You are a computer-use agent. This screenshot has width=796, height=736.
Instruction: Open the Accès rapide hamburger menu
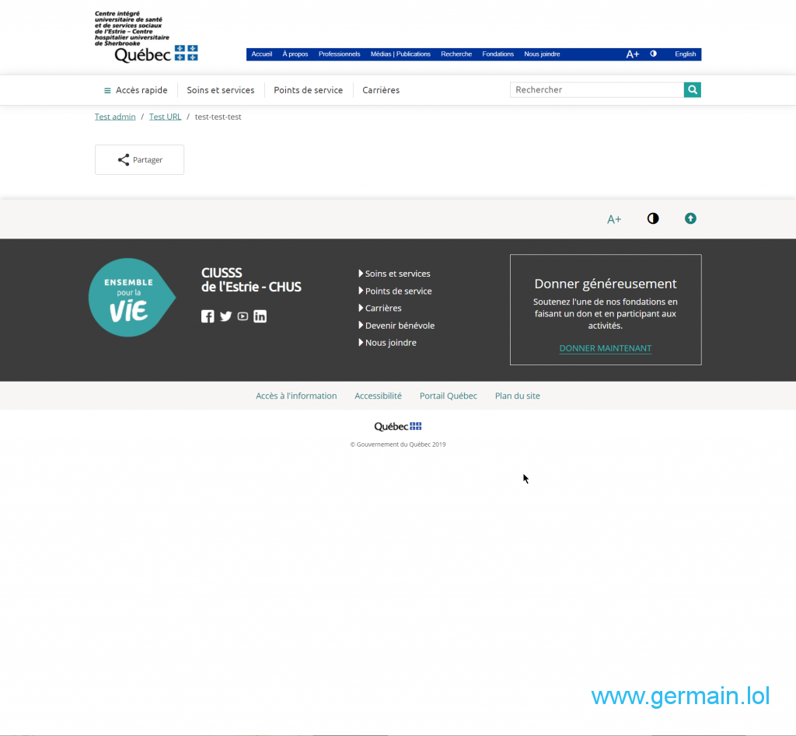136,90
